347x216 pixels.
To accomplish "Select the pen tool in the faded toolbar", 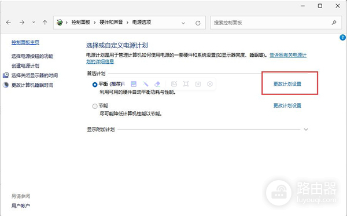I will coord(145,84).
